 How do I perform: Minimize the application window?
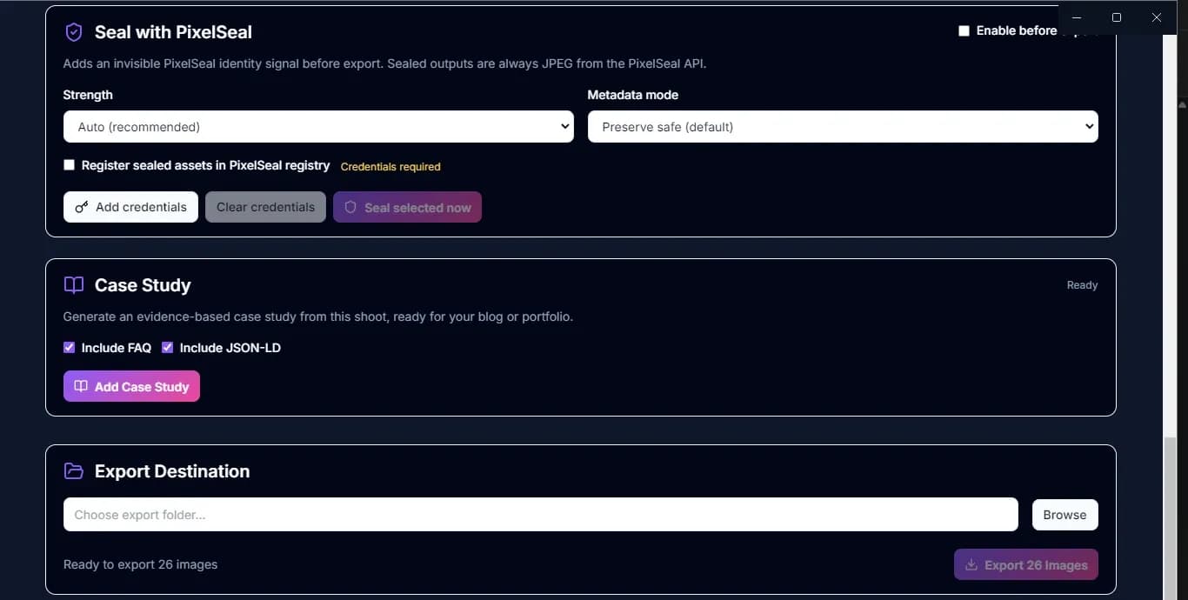(1078, 17)
